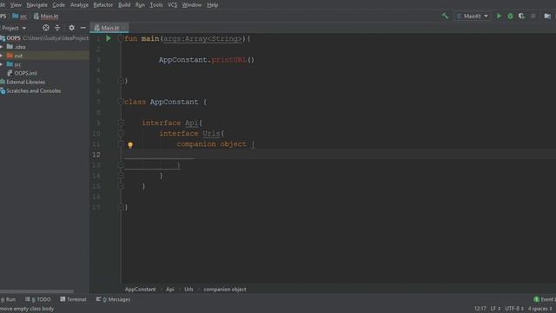Click the Debug bug icon
The height and width of the screenshot is (313, 556).
(510, 16)
